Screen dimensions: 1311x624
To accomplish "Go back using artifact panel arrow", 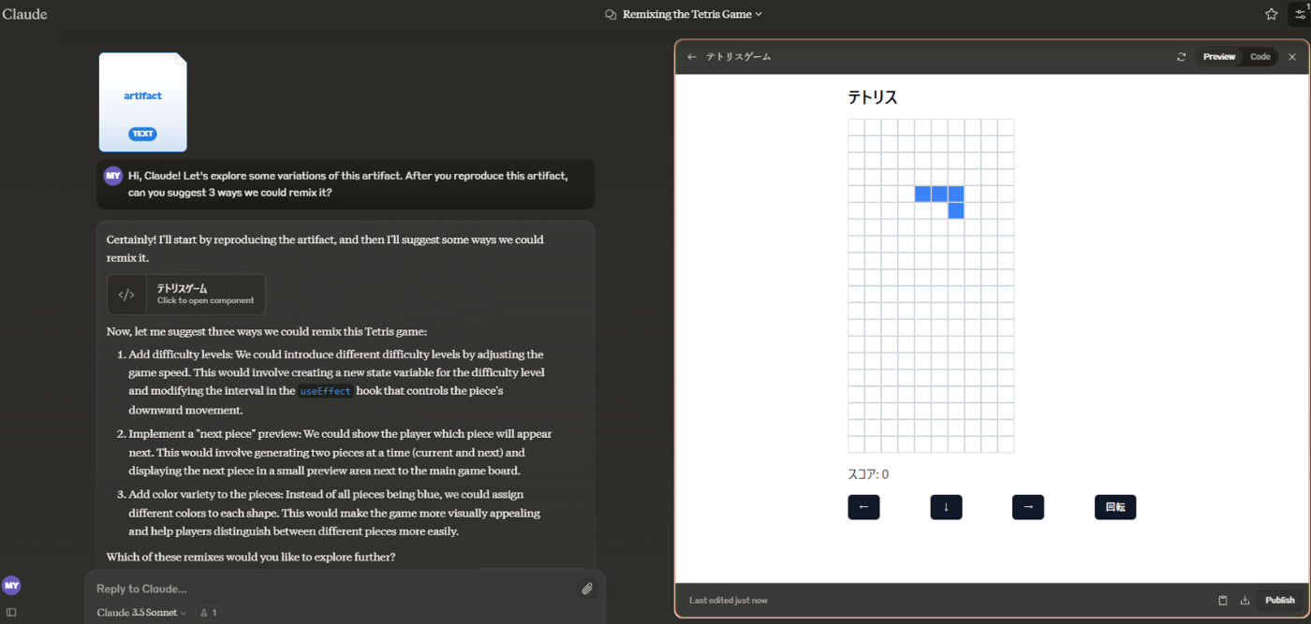I will pyautogui.click(x=692, y=57).
